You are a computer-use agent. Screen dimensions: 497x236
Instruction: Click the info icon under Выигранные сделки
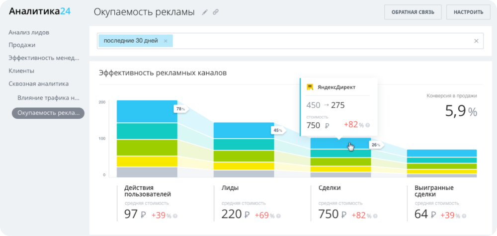(465, 216)
